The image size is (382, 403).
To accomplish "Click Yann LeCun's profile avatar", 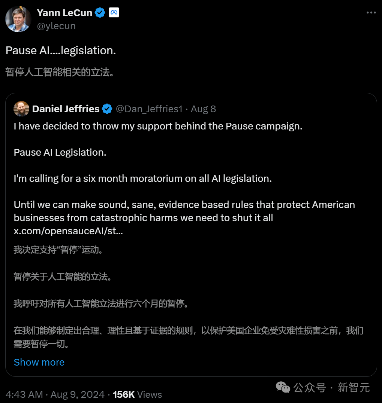I will [x=18, y=19].
